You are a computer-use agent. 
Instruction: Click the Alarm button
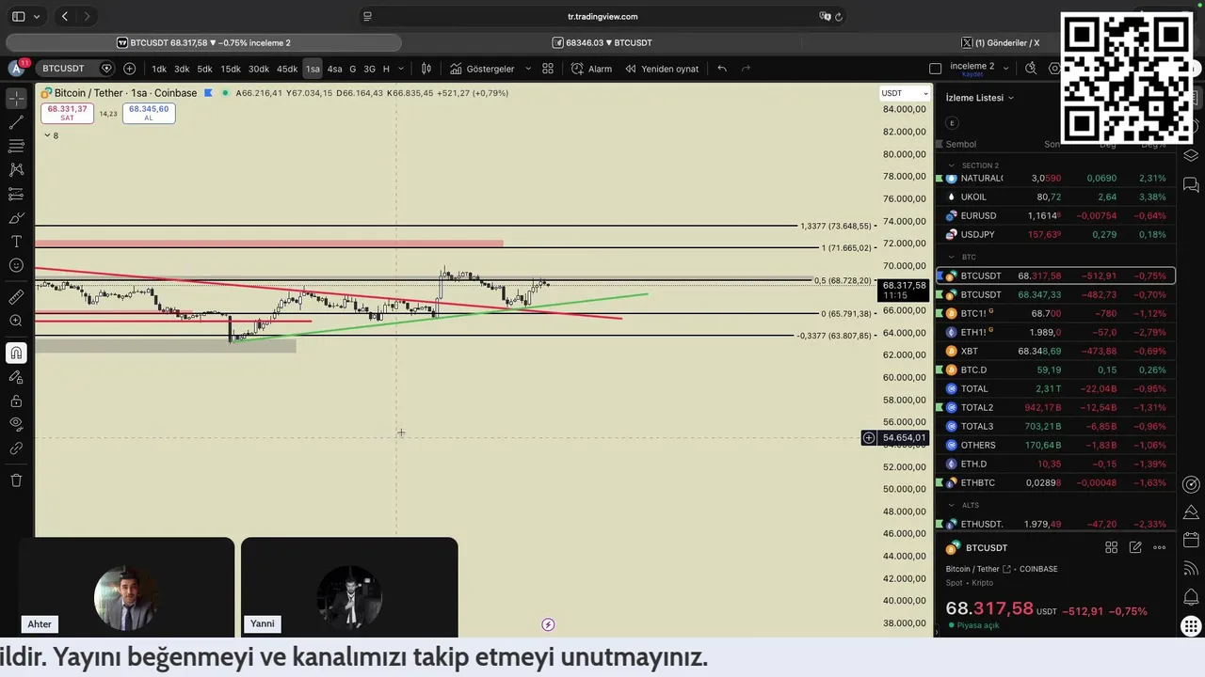591,69
